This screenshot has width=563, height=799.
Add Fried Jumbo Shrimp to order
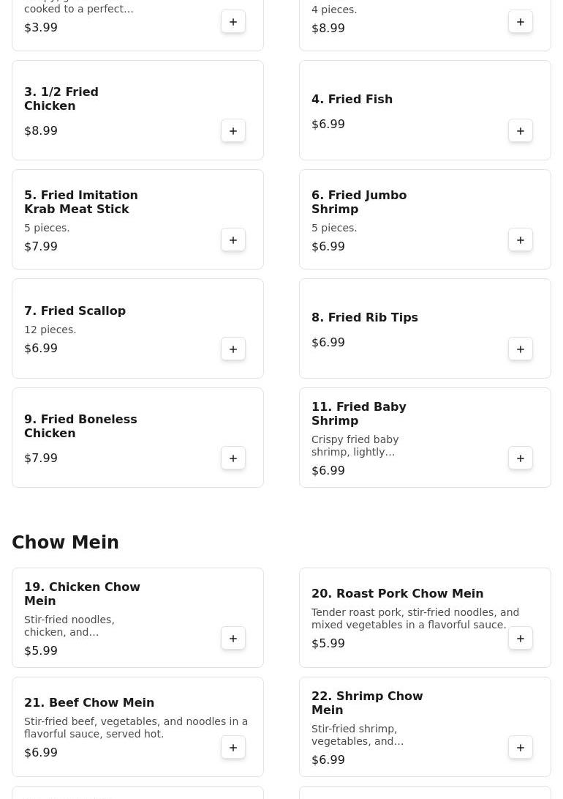coord(521,240)
